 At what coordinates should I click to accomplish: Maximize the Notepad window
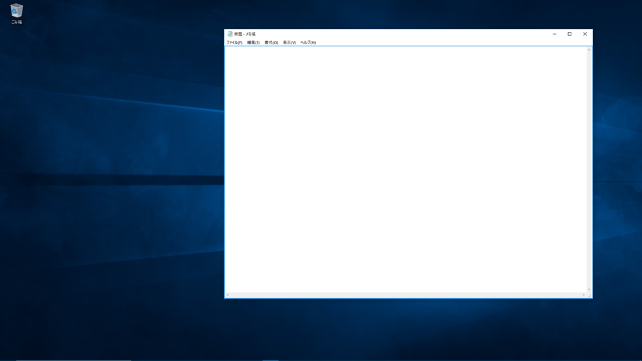(569, 34)
